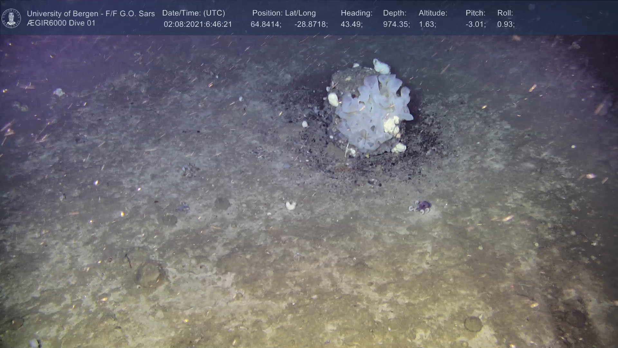The image size is (618, 348).
Task: Click the small white curled object on sediment
Action: point(291,205)
